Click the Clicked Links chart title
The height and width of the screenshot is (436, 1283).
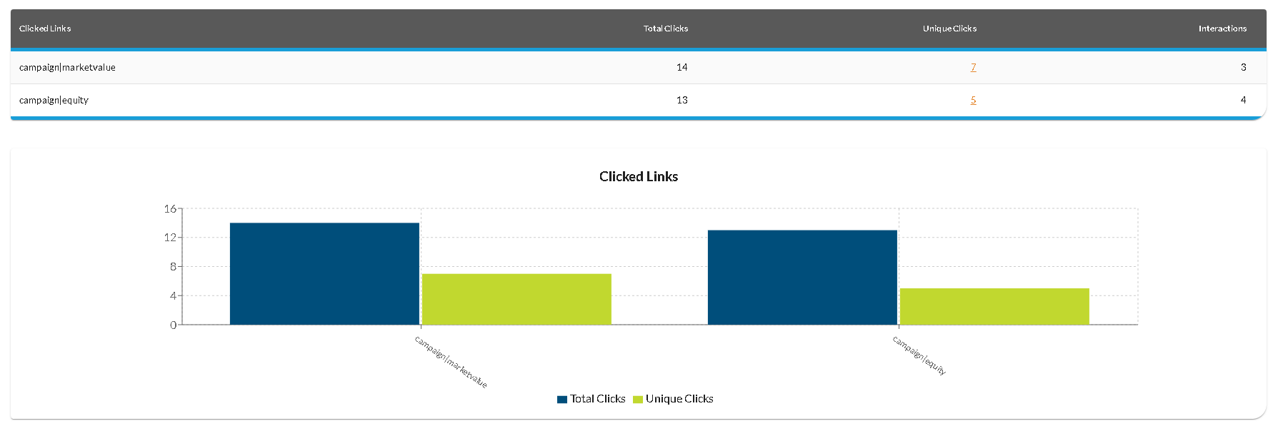point(638,176)
